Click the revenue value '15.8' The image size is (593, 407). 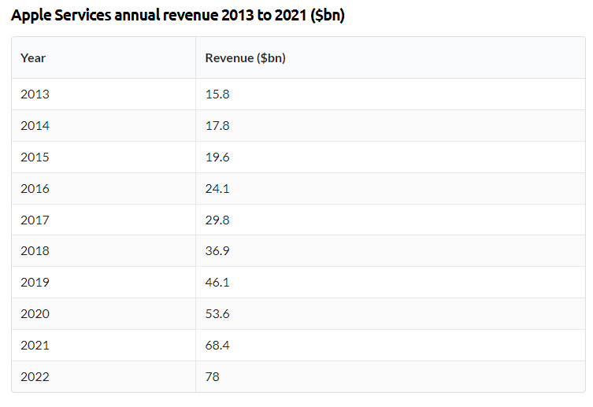[217, 94]
